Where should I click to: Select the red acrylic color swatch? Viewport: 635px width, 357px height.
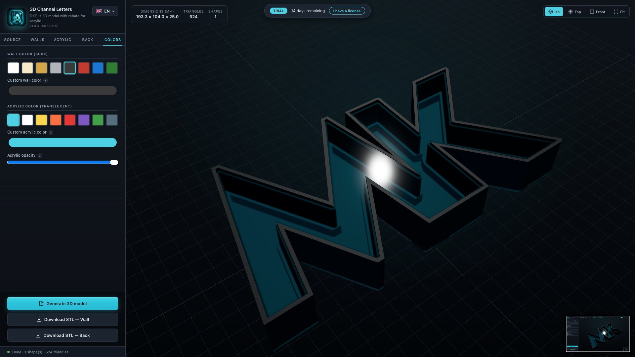point(70,120)
